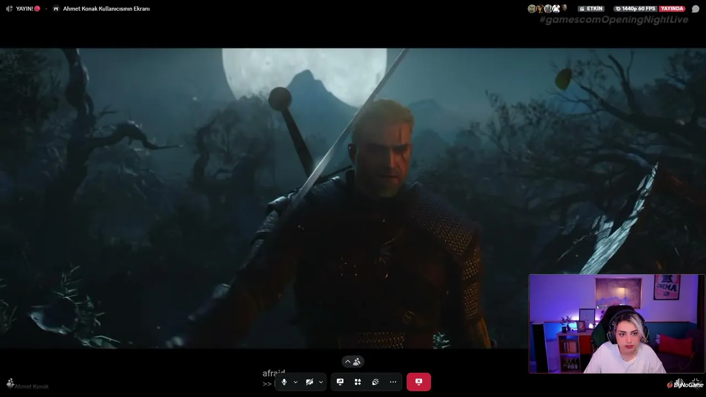Click the Ahmet Konak name label
Screen dimensions: 706x397
[x=32, y=387]
